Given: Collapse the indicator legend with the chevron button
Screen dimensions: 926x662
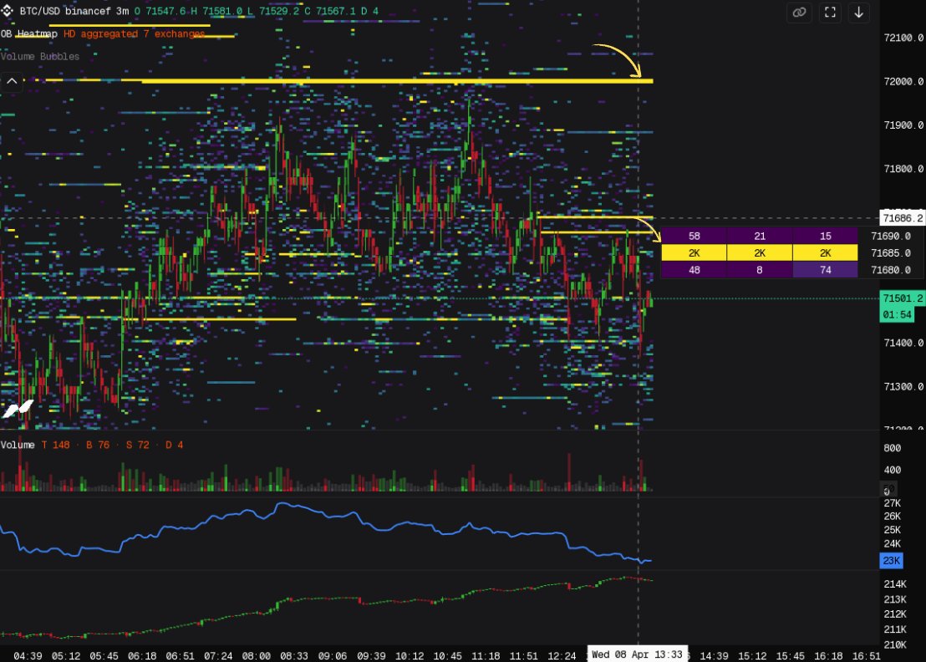Looking at the screenshot, I should coord(12,81).
